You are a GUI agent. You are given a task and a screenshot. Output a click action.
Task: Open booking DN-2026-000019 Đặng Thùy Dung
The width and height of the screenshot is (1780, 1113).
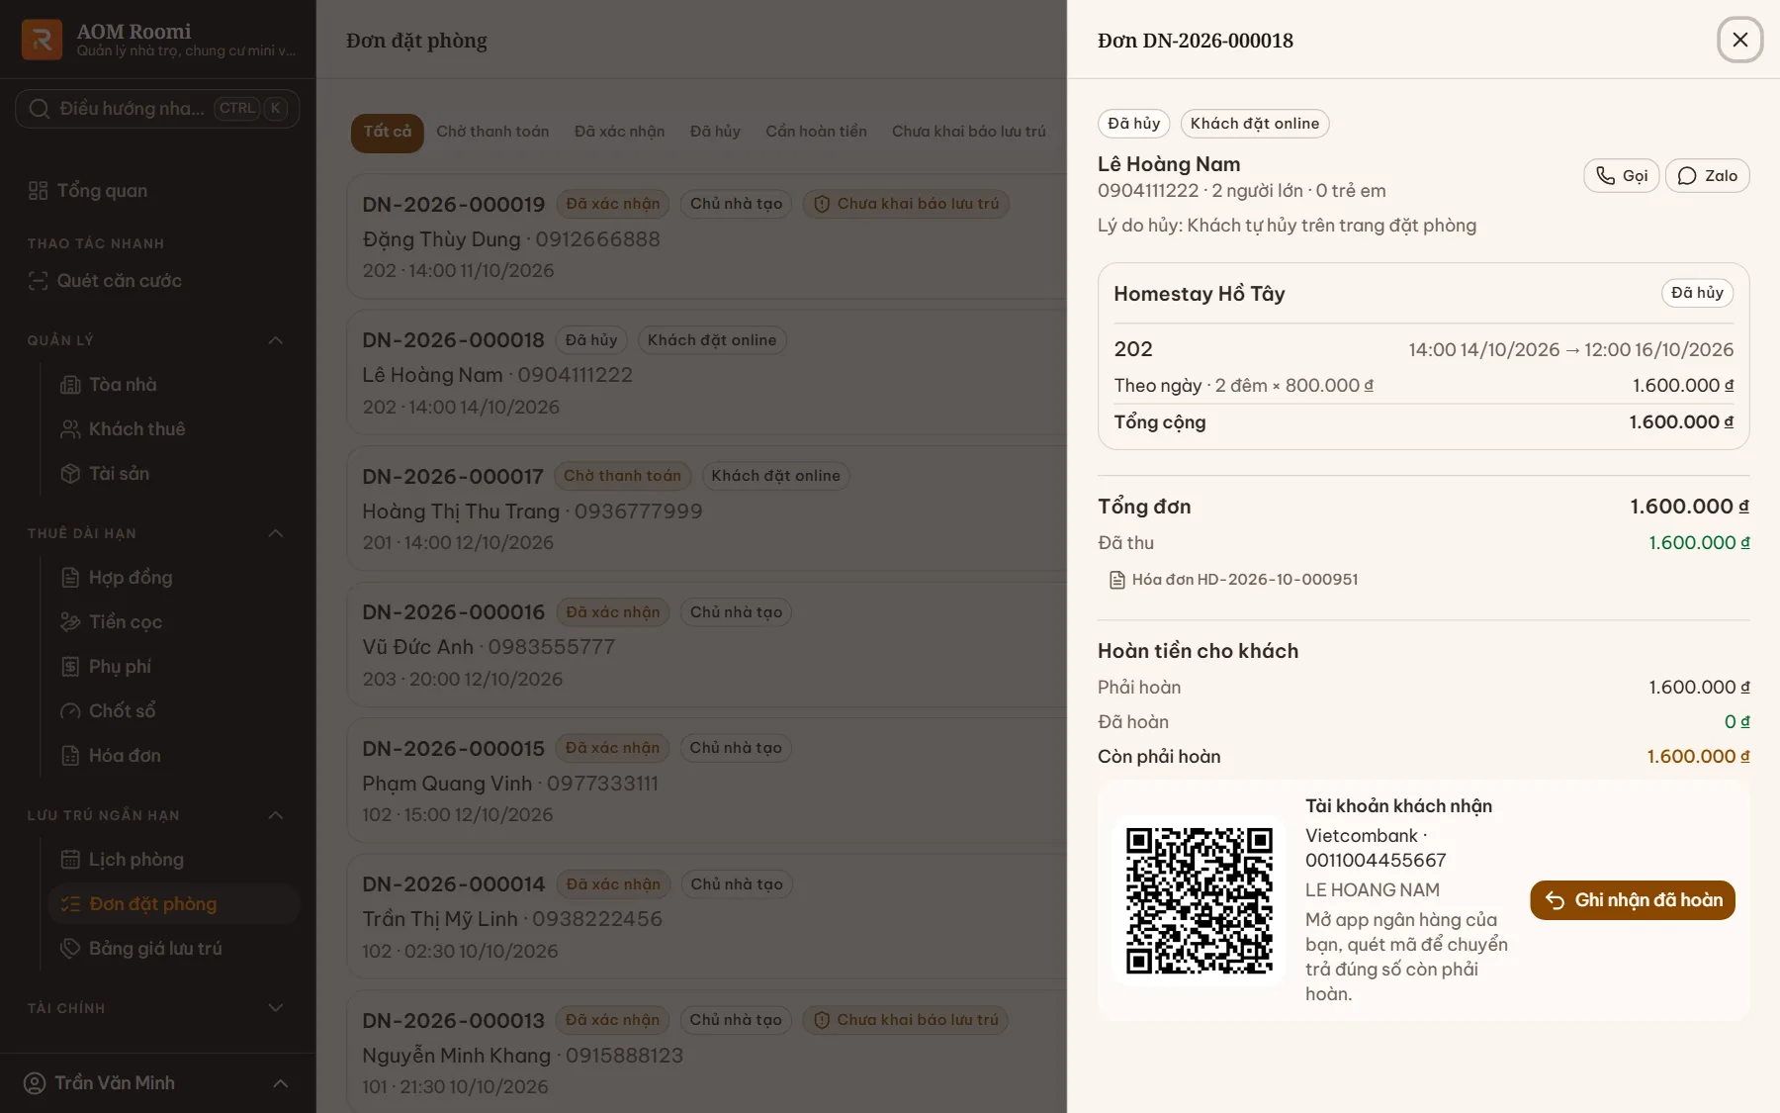[x=706, y=236]
